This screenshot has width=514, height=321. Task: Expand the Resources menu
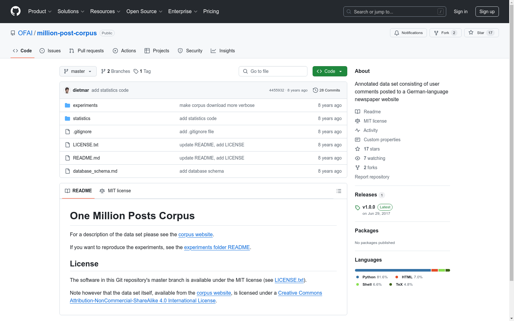105,12
